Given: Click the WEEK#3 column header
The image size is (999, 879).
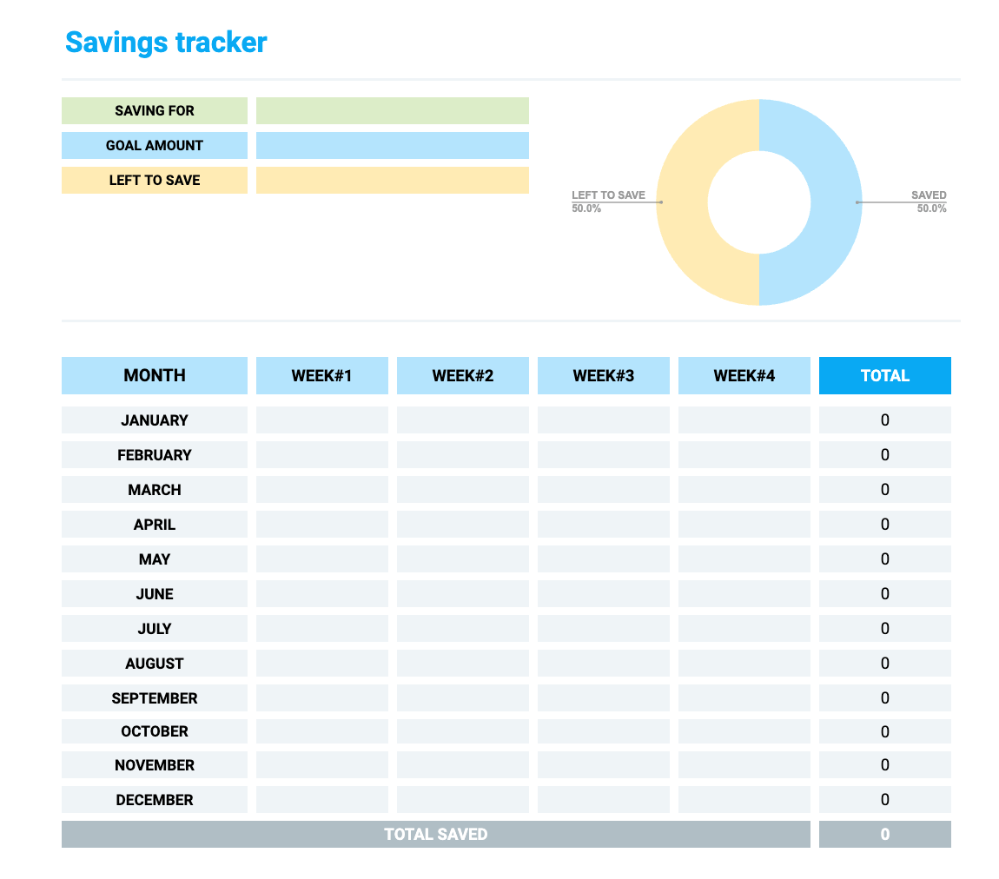Looking at the screenshot, I should 604,376.
